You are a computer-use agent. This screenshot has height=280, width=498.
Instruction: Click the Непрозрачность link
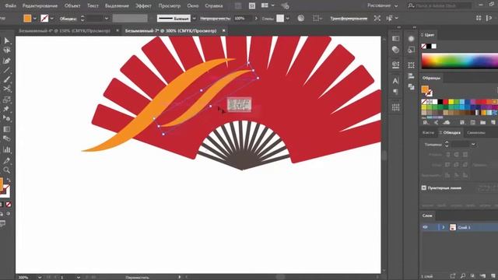216,19
